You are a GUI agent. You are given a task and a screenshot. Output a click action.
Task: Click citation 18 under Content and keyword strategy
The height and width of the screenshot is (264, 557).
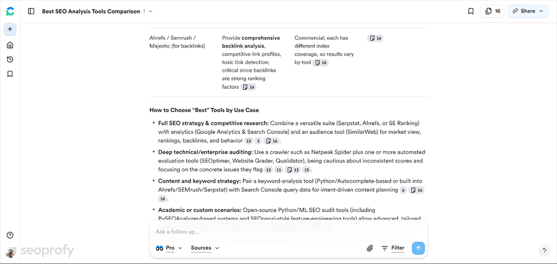pyautogui.click(x=162, y=199)
